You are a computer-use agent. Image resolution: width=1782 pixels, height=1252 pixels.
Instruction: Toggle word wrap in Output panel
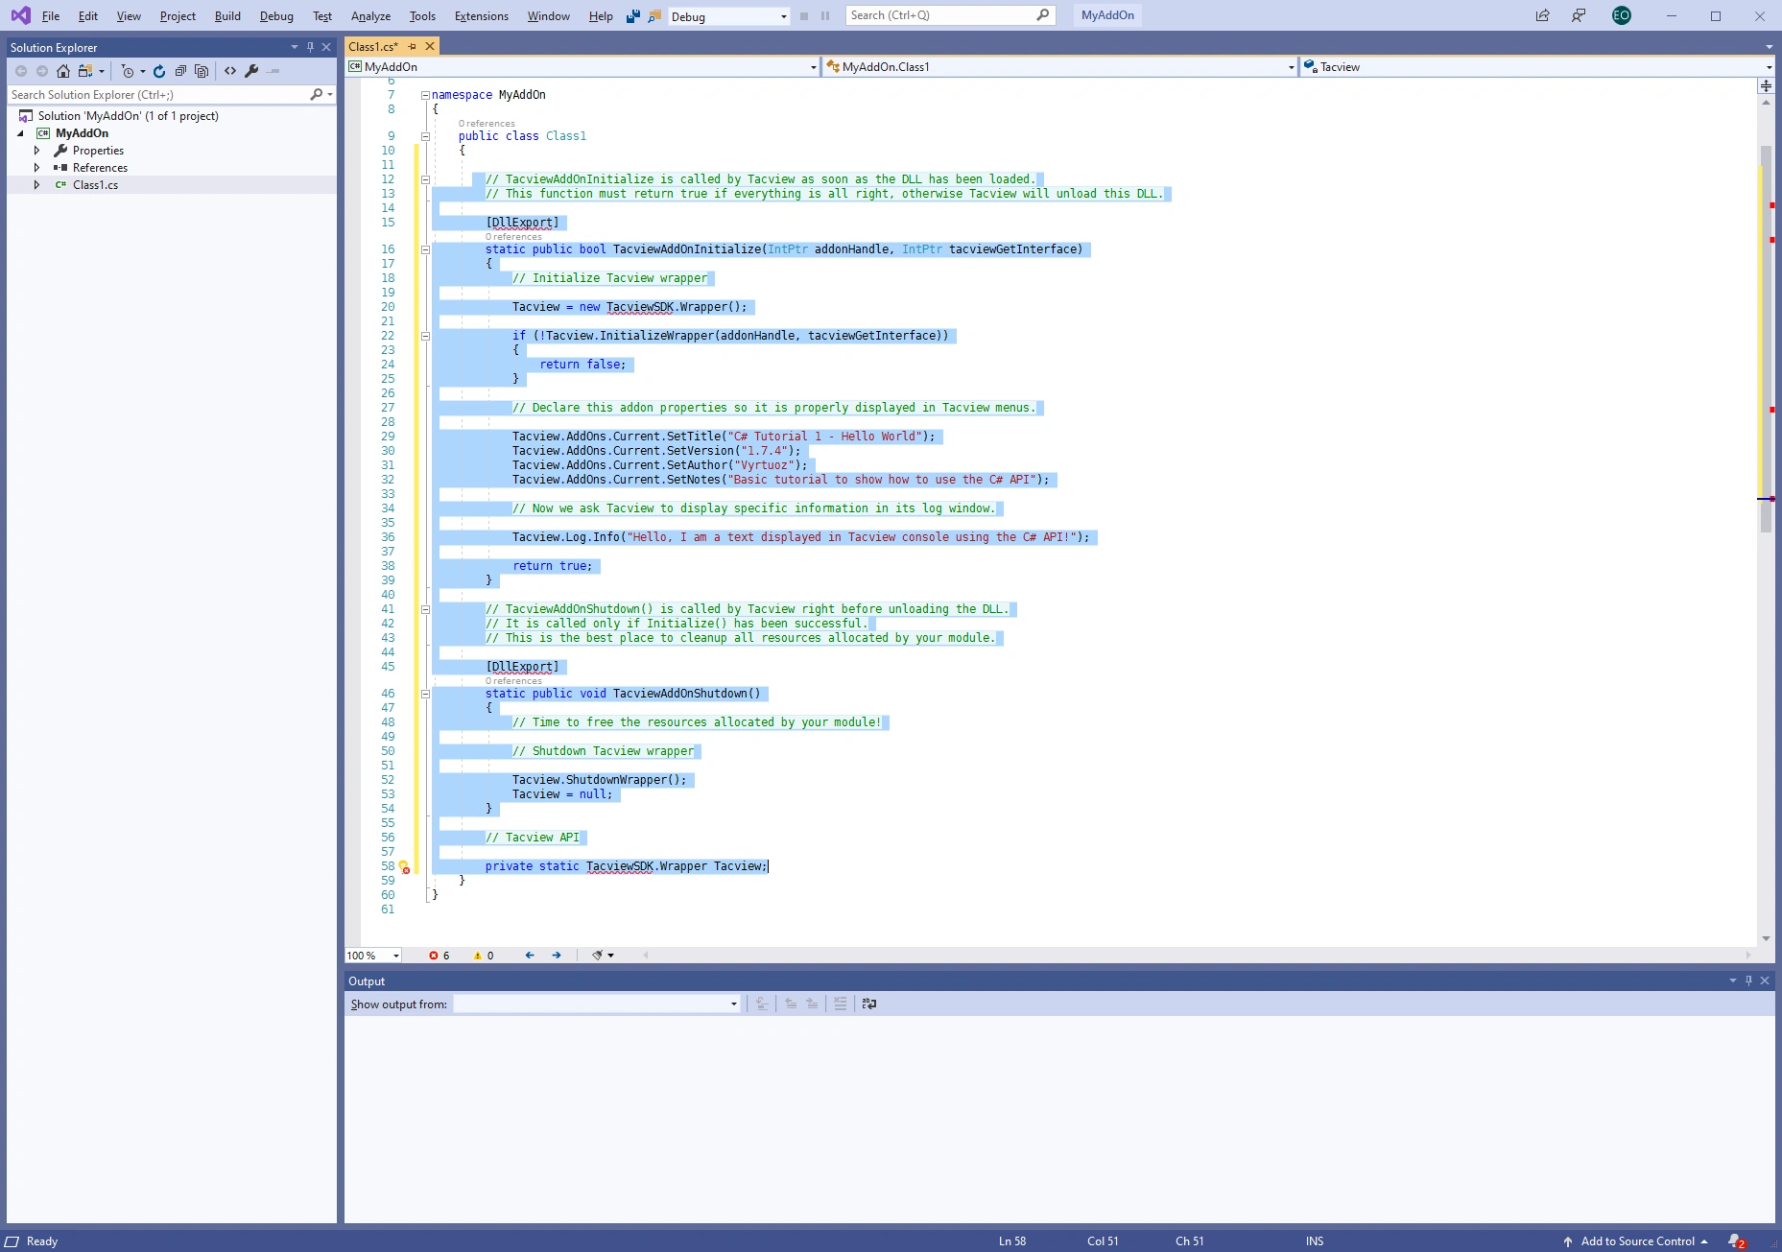click(869, 1004)
